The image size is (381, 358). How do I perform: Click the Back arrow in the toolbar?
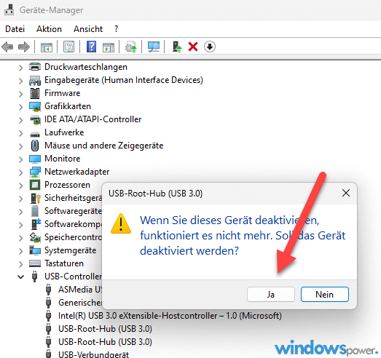(7, 47)
